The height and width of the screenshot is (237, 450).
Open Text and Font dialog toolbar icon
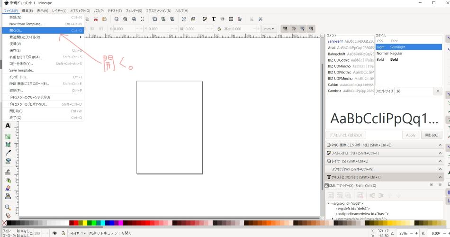[214, 19]
